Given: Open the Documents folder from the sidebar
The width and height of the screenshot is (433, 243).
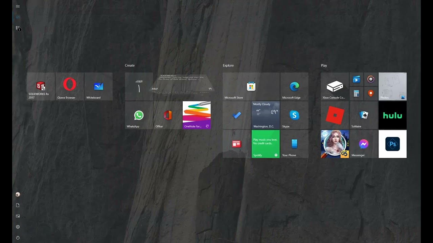Looking at the screenshot, I should (x=18, y=205).
